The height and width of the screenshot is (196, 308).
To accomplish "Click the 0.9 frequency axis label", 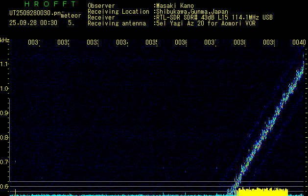I will 5,113.
